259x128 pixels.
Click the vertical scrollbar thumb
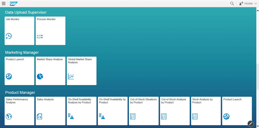click(x=258, y=77)
